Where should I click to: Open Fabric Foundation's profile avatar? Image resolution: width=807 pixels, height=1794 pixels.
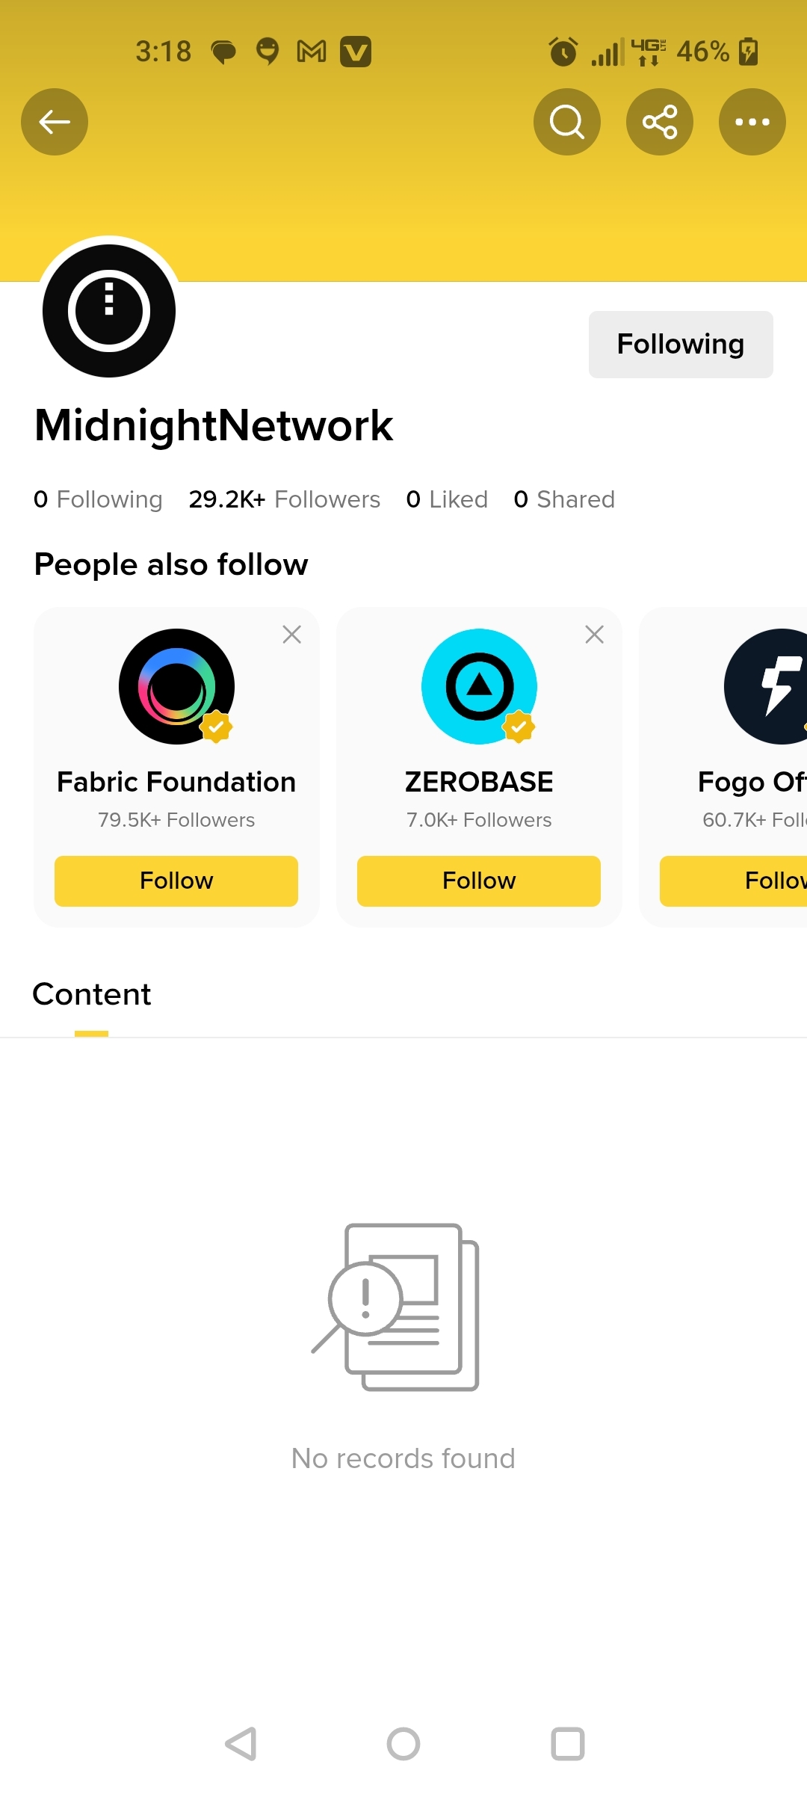tap(176, 686)
